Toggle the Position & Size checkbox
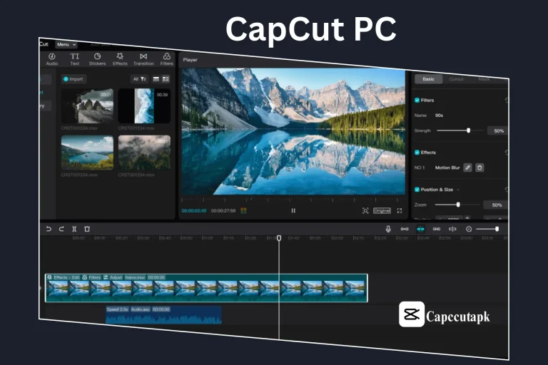548x365 pixels. click(417, 190)
